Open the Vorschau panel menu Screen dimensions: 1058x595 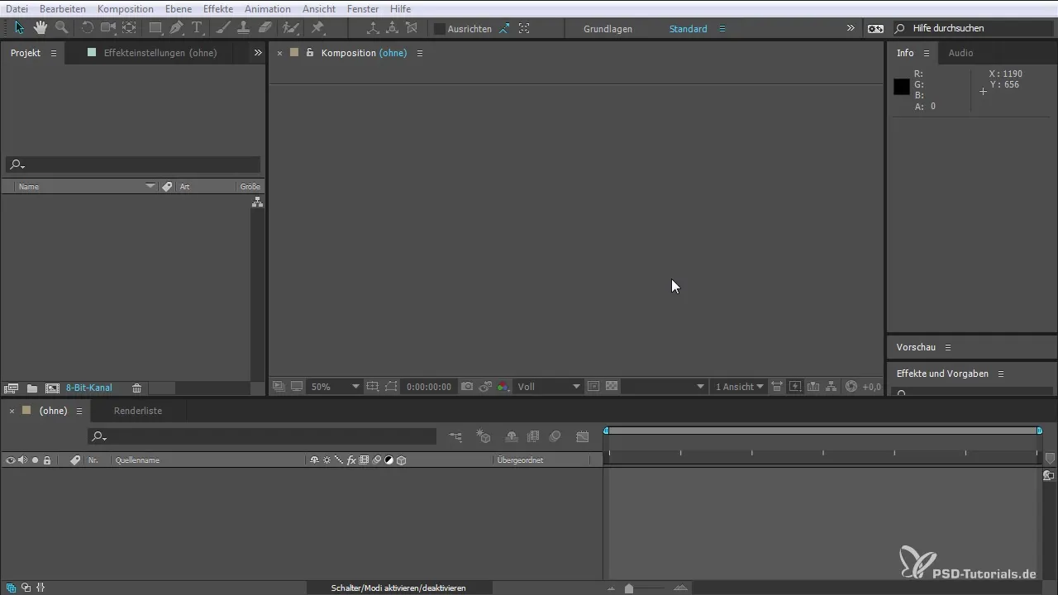[x=948, y=347]
